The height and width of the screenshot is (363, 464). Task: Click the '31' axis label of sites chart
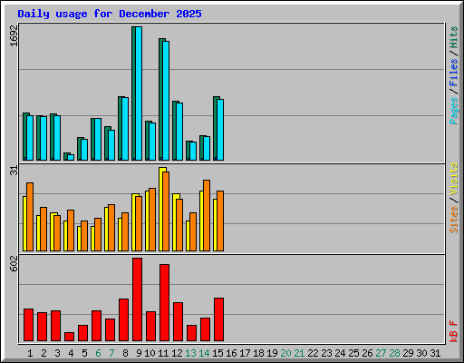(x=14, y=171)
